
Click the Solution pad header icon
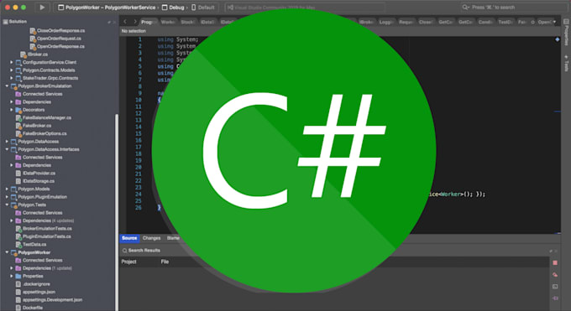point(6,22)
